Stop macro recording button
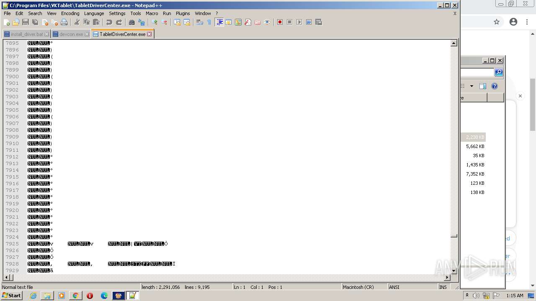The width and height of the screenshot is (536, 301). [290, 22]
